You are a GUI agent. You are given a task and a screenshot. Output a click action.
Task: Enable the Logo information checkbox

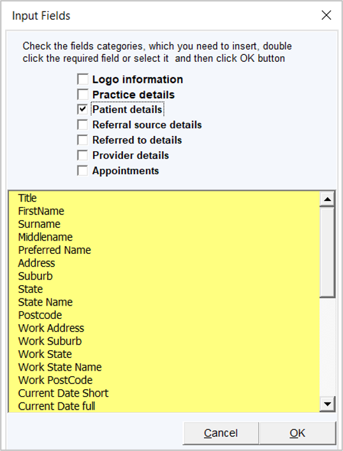click(x=83, y=79)
